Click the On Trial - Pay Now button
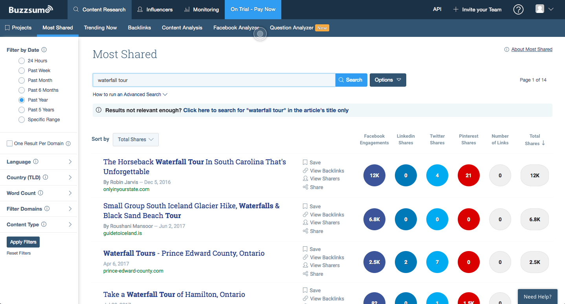 point(253,9)
